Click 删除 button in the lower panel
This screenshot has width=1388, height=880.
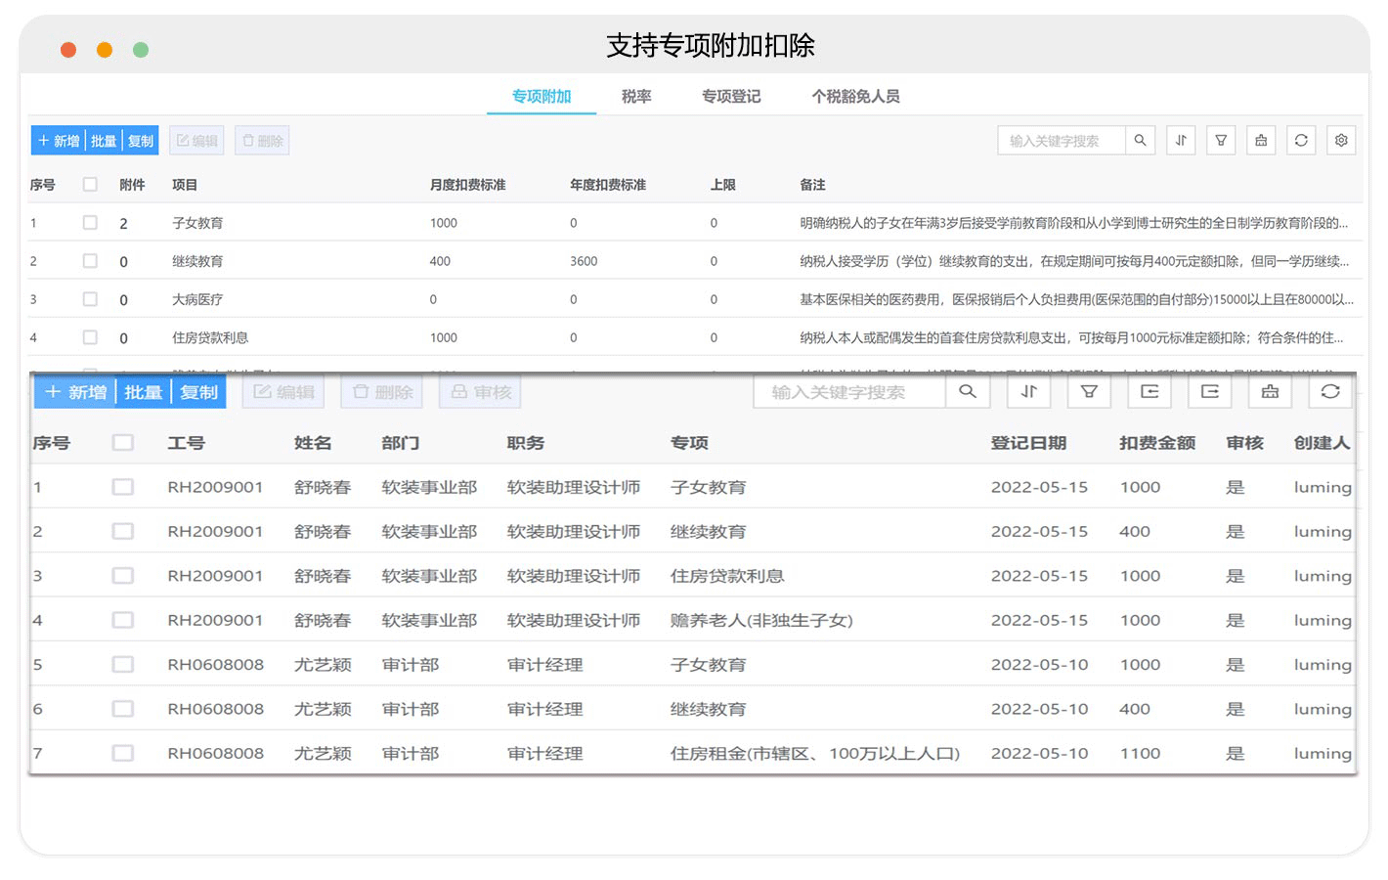(x=382, y=392)
